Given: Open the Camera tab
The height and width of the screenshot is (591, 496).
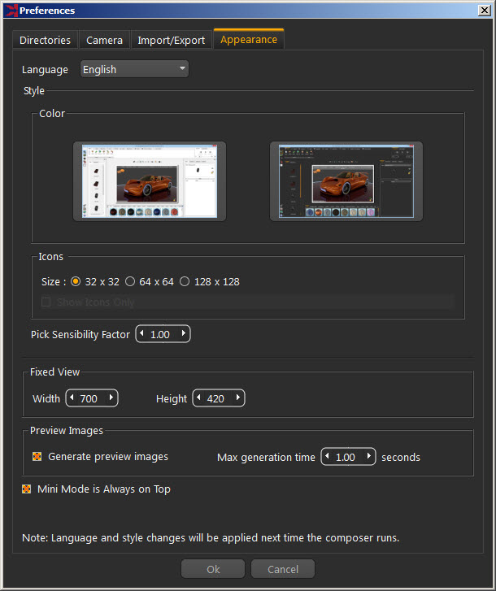Looking at the screenshot, I should pos(104,40).
